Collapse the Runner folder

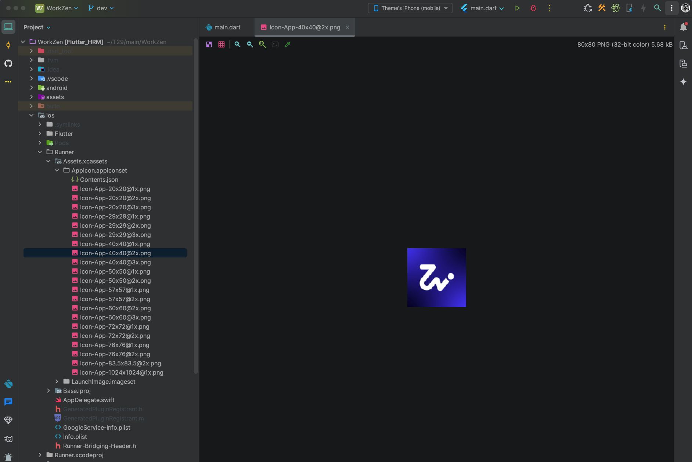40,152
